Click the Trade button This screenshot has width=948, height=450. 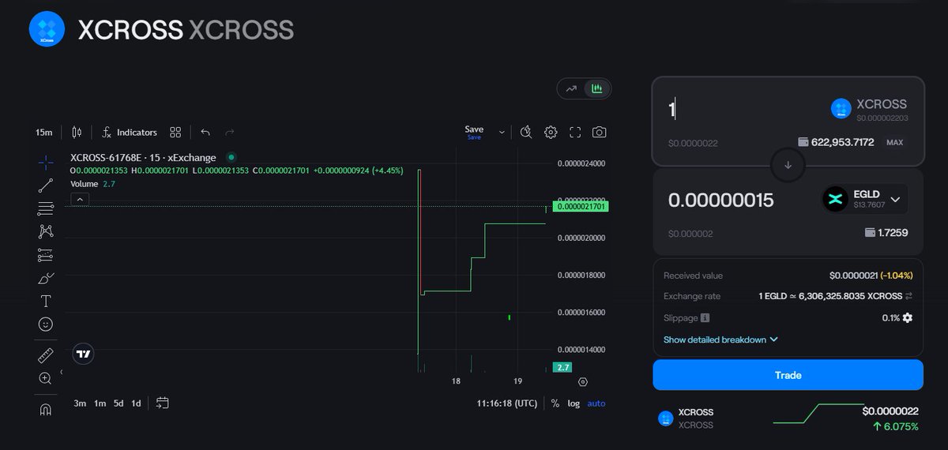(x=788, y=375)
